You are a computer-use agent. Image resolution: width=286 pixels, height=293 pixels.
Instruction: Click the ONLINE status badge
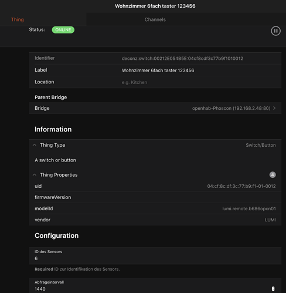(x=63, y=30)
